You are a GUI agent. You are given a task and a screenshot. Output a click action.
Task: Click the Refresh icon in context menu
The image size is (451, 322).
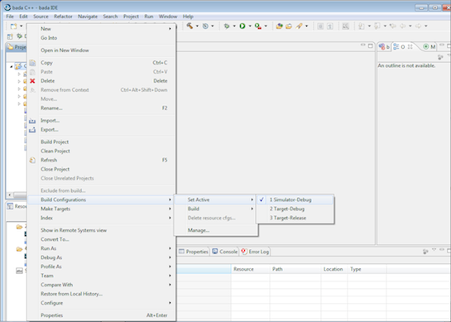click(32, 160)
